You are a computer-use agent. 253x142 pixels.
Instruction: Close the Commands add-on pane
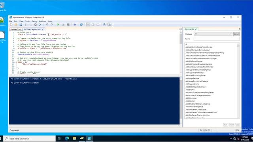tap(240, 29)
